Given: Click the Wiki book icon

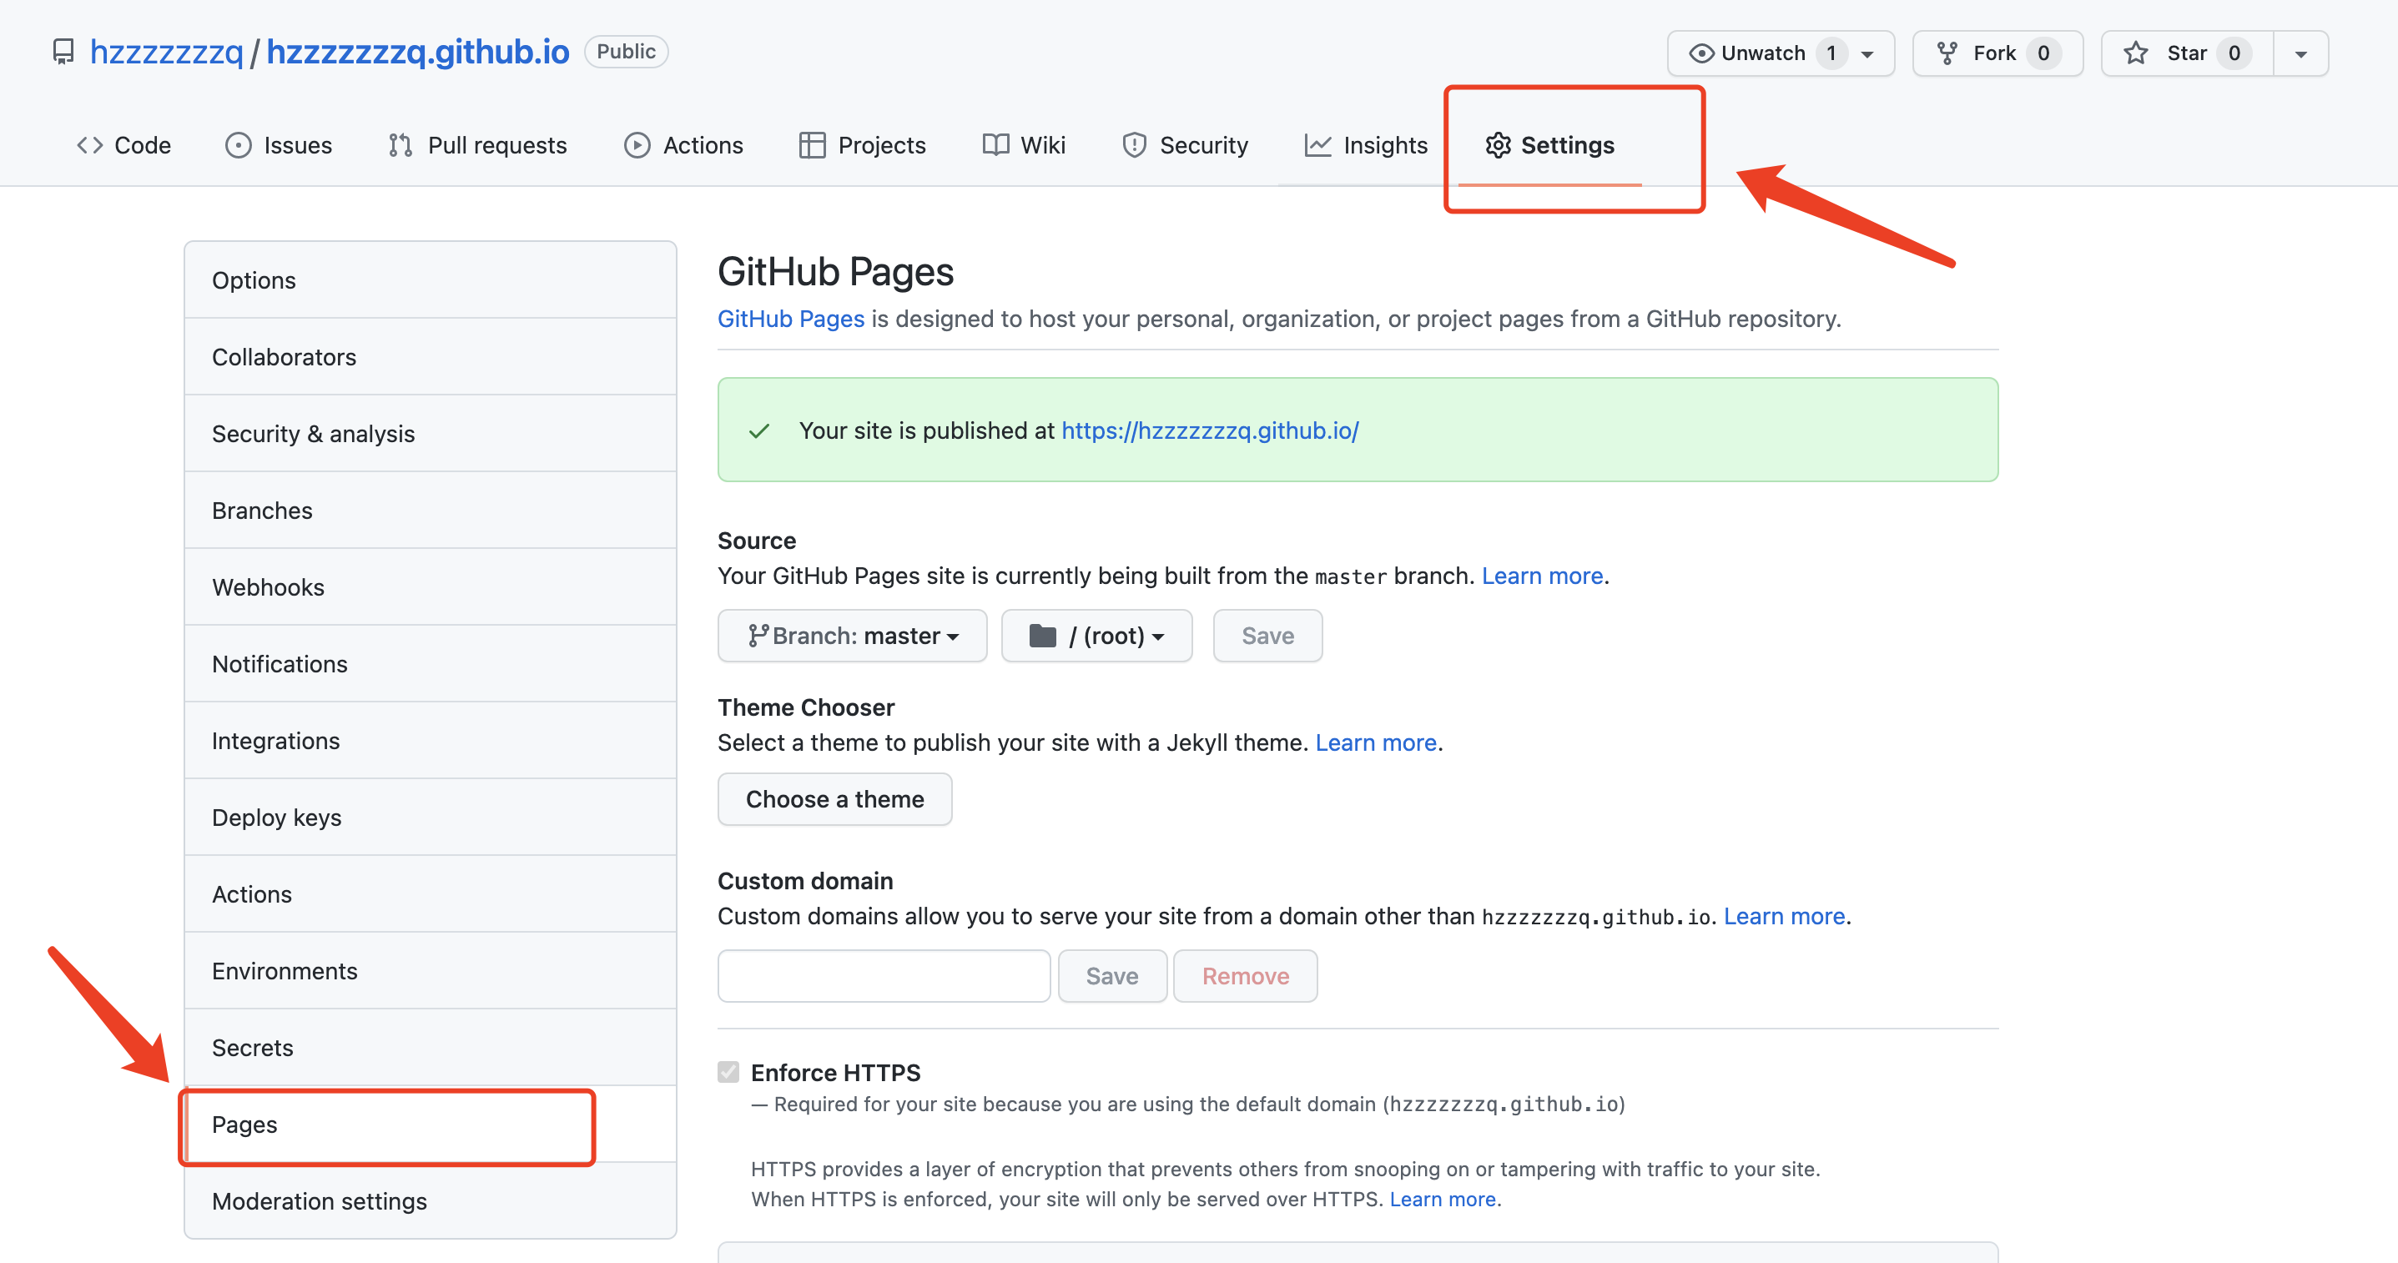Looking at the screenshot, I should click(x=995, y=145).
